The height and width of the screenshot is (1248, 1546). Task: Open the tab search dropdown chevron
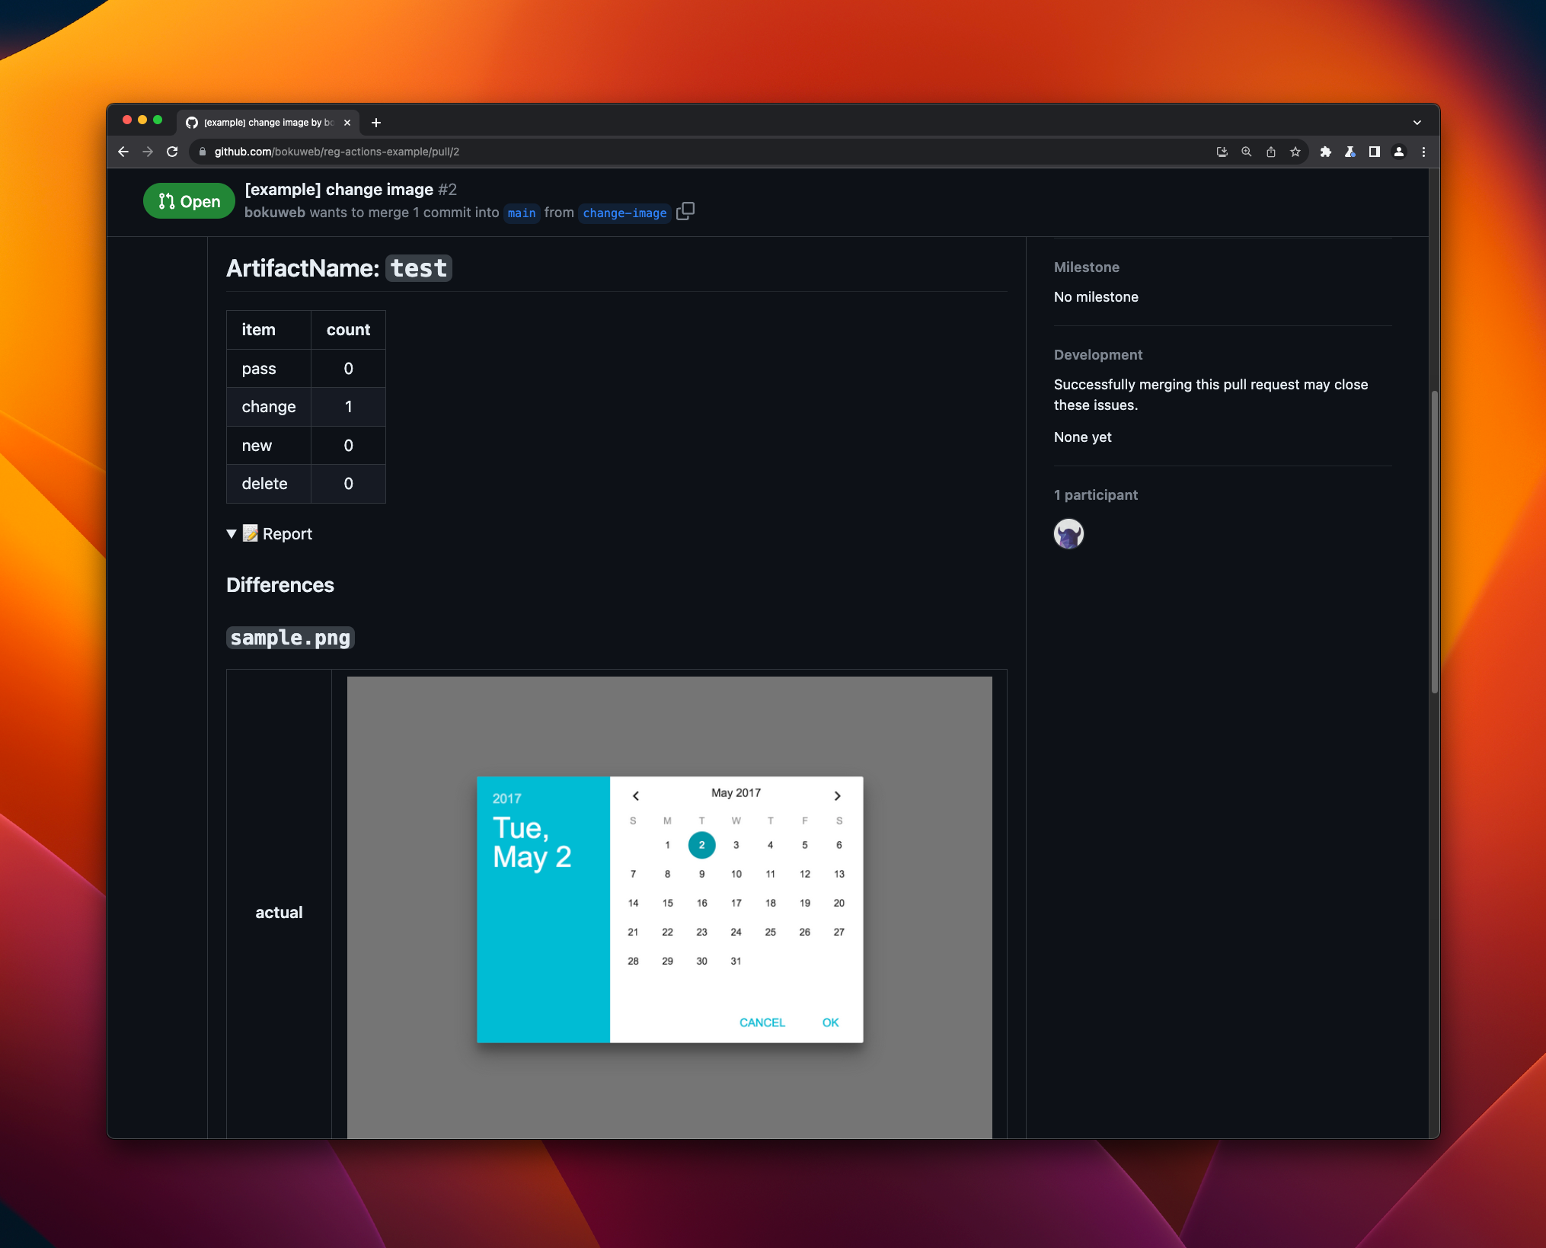(x=1417, y=123)
